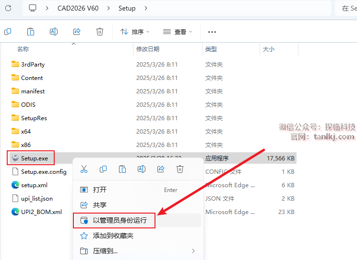
Task: Choose 共享 in the context menu
Action: pyautogui.click(x=137, y=205)
